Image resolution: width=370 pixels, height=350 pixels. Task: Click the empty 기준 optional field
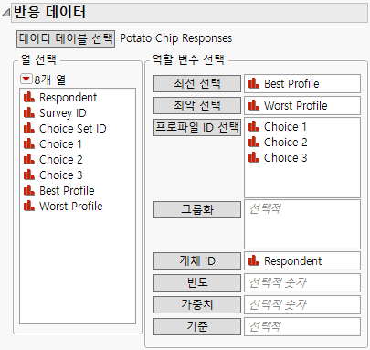(302, 326)
